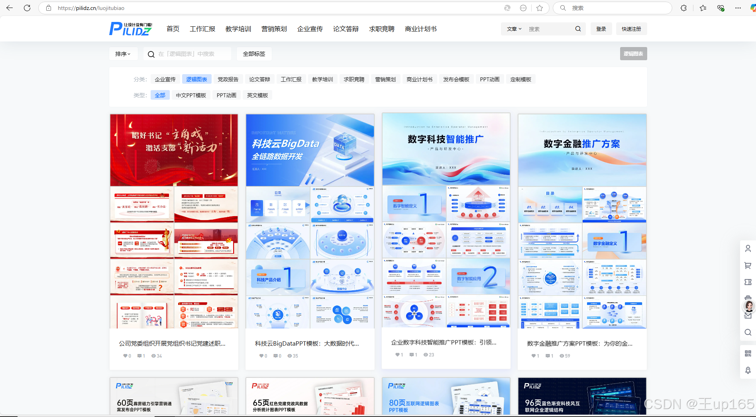This screenshot has height=417, width=756.
Task: Click the browser back arrow
Action: 10,8
